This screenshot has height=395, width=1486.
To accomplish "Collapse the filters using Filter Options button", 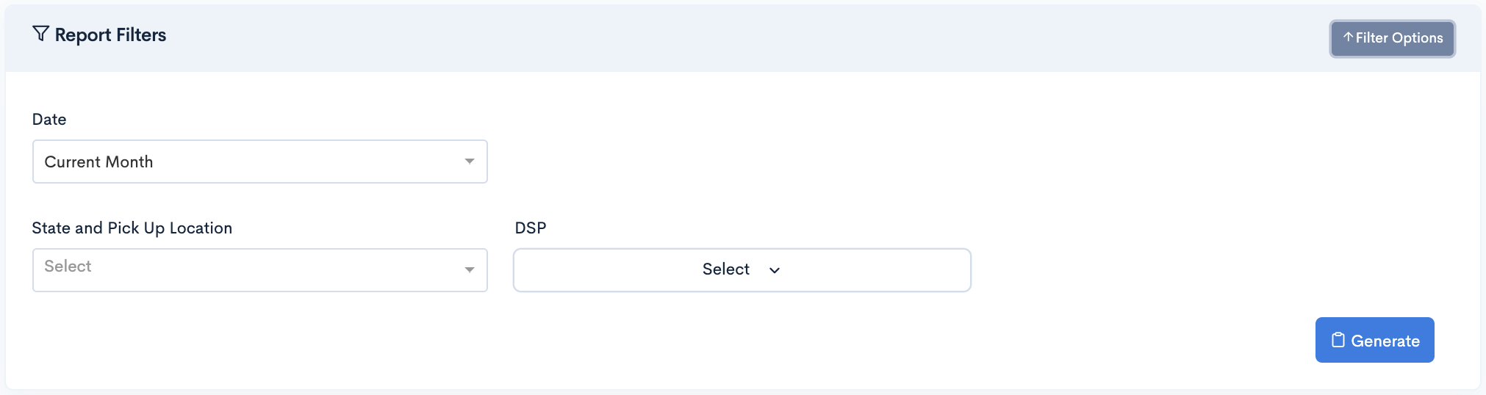I will tap(1393, 38).
